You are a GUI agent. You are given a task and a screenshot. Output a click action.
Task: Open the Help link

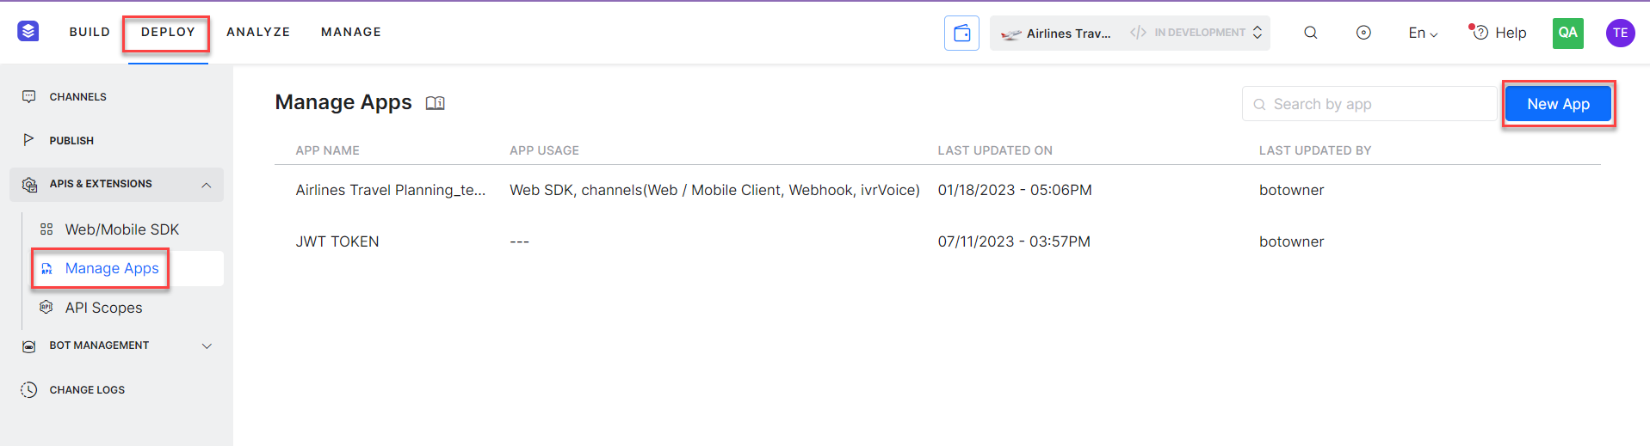(1500, 33)
